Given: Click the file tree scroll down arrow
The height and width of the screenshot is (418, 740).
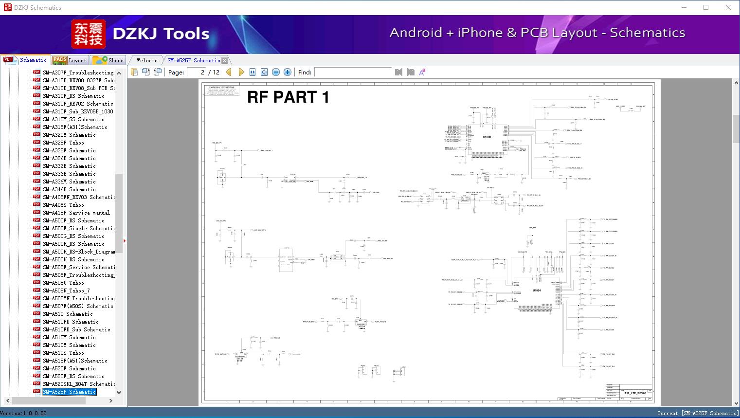Looking at the screenshot, I should [x=119, y=392].
